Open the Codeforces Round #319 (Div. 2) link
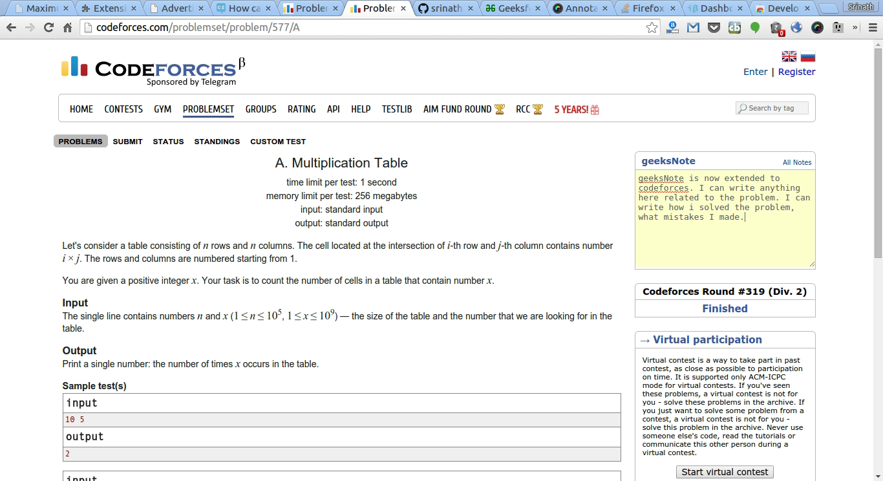The height and width of the screenshot is (481, 883). coord(725,292)
